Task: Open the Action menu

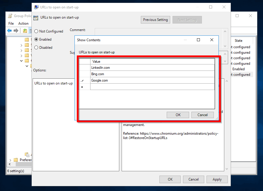Action: pos(23,24)
